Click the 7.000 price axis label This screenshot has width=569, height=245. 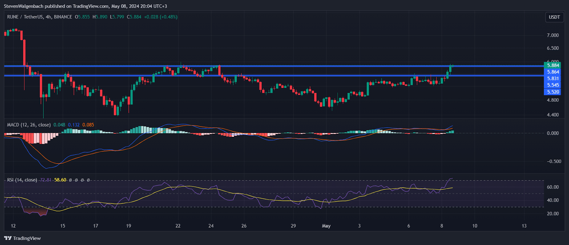click(553, 35)
